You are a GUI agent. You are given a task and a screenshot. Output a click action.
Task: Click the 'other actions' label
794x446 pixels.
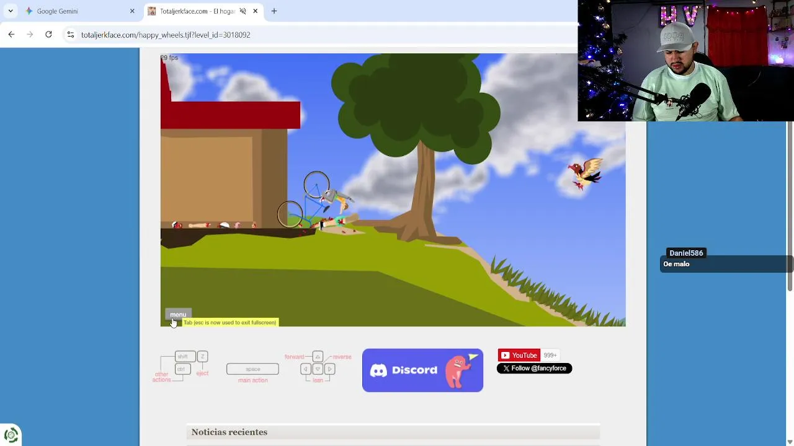coord(161,377)
